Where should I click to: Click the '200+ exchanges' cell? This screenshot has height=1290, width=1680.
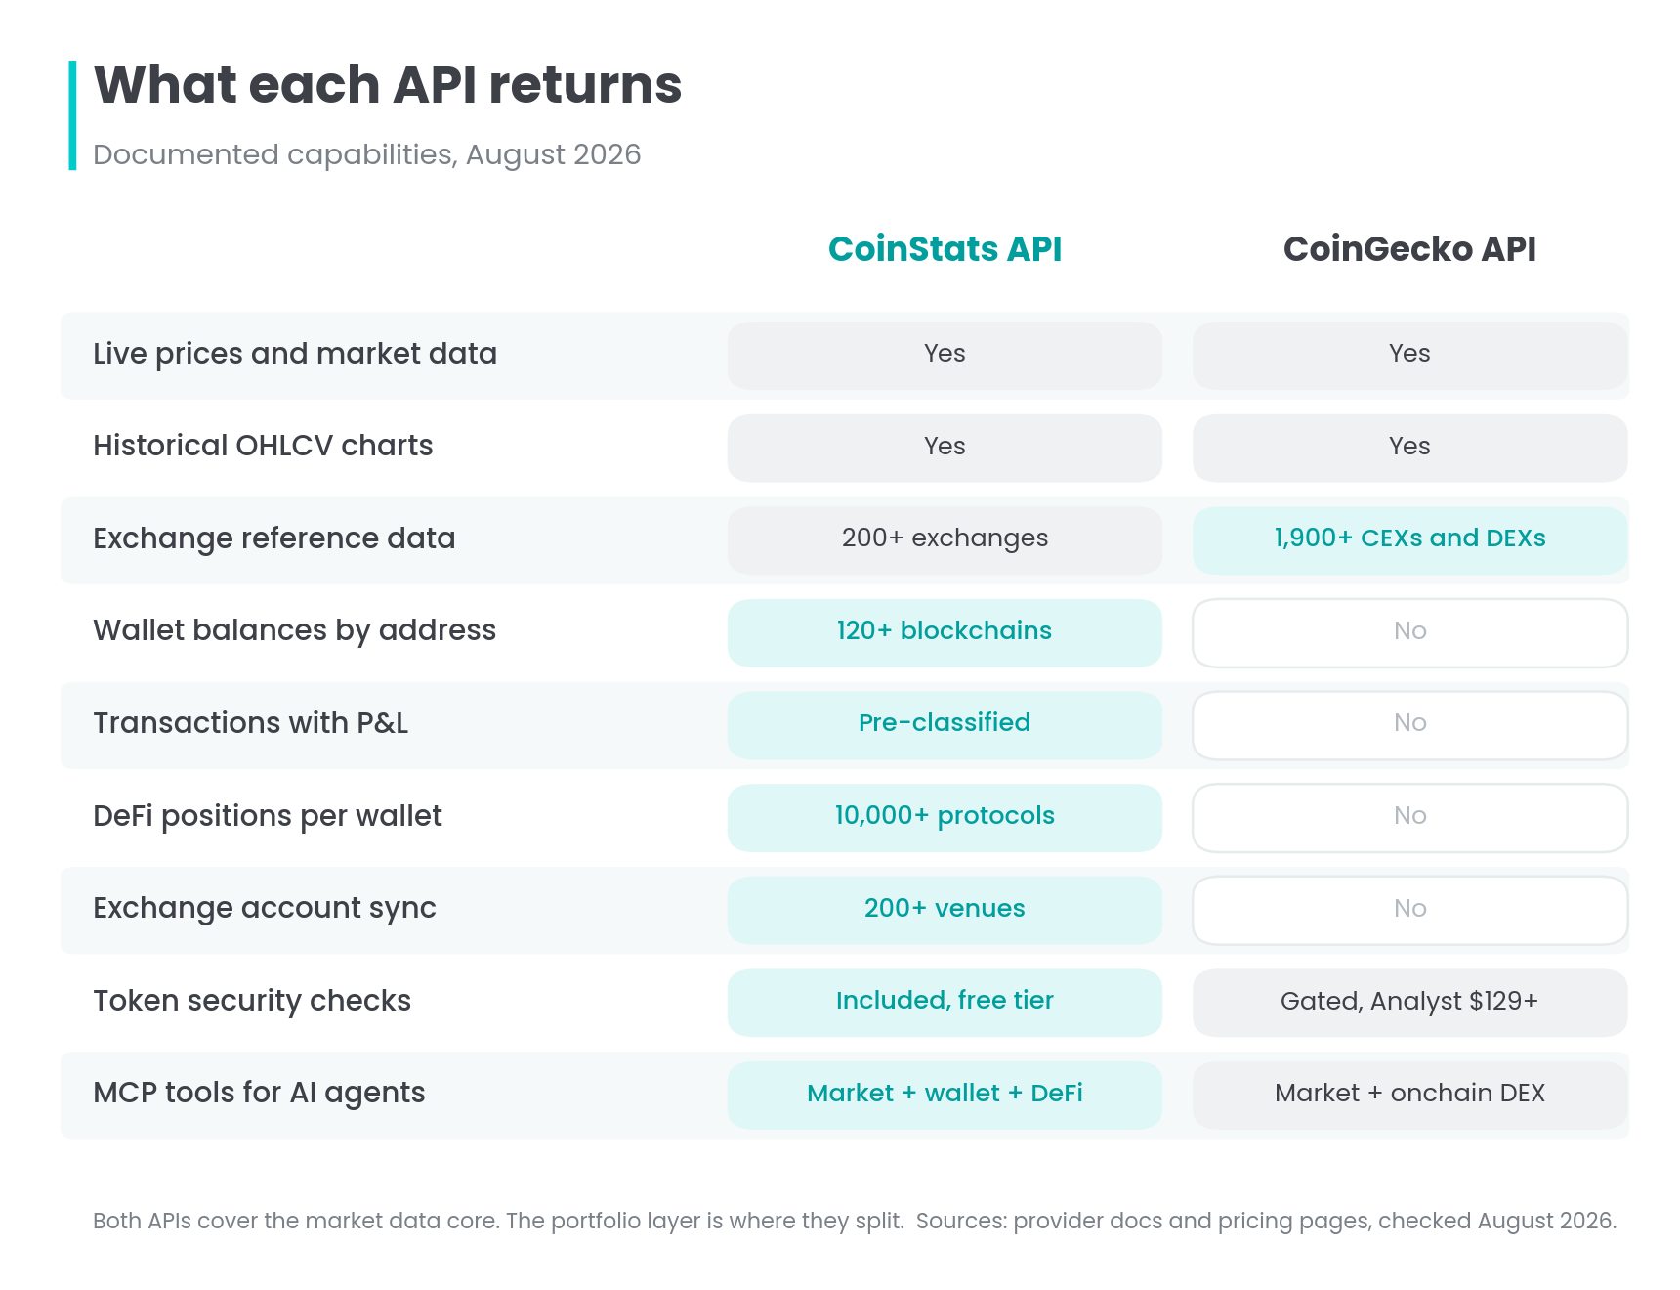pos(945,539)
